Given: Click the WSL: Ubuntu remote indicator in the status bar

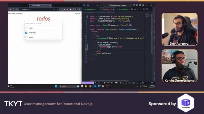Looking at the screenshot, I should coord(88,83).
